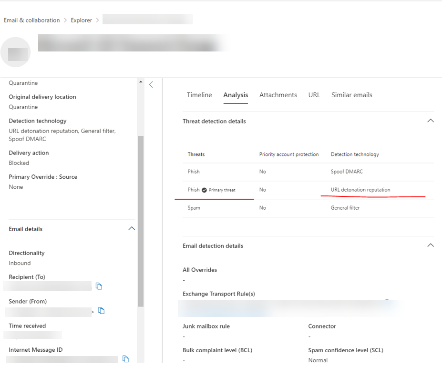Screen dimensions: 442x377
Task: Select the Spoof DMARC threat row
Action: point(347,172)
